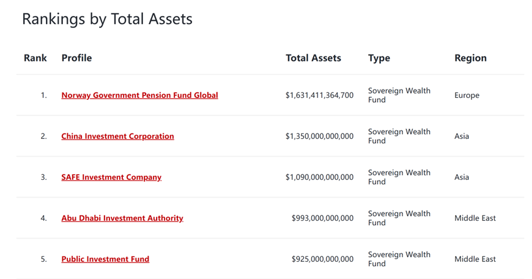
Task: Click the Type column header
Action: point(379,58)
